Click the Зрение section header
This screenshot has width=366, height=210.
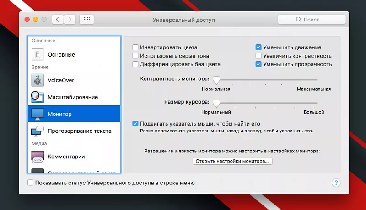tap(40, 67)
